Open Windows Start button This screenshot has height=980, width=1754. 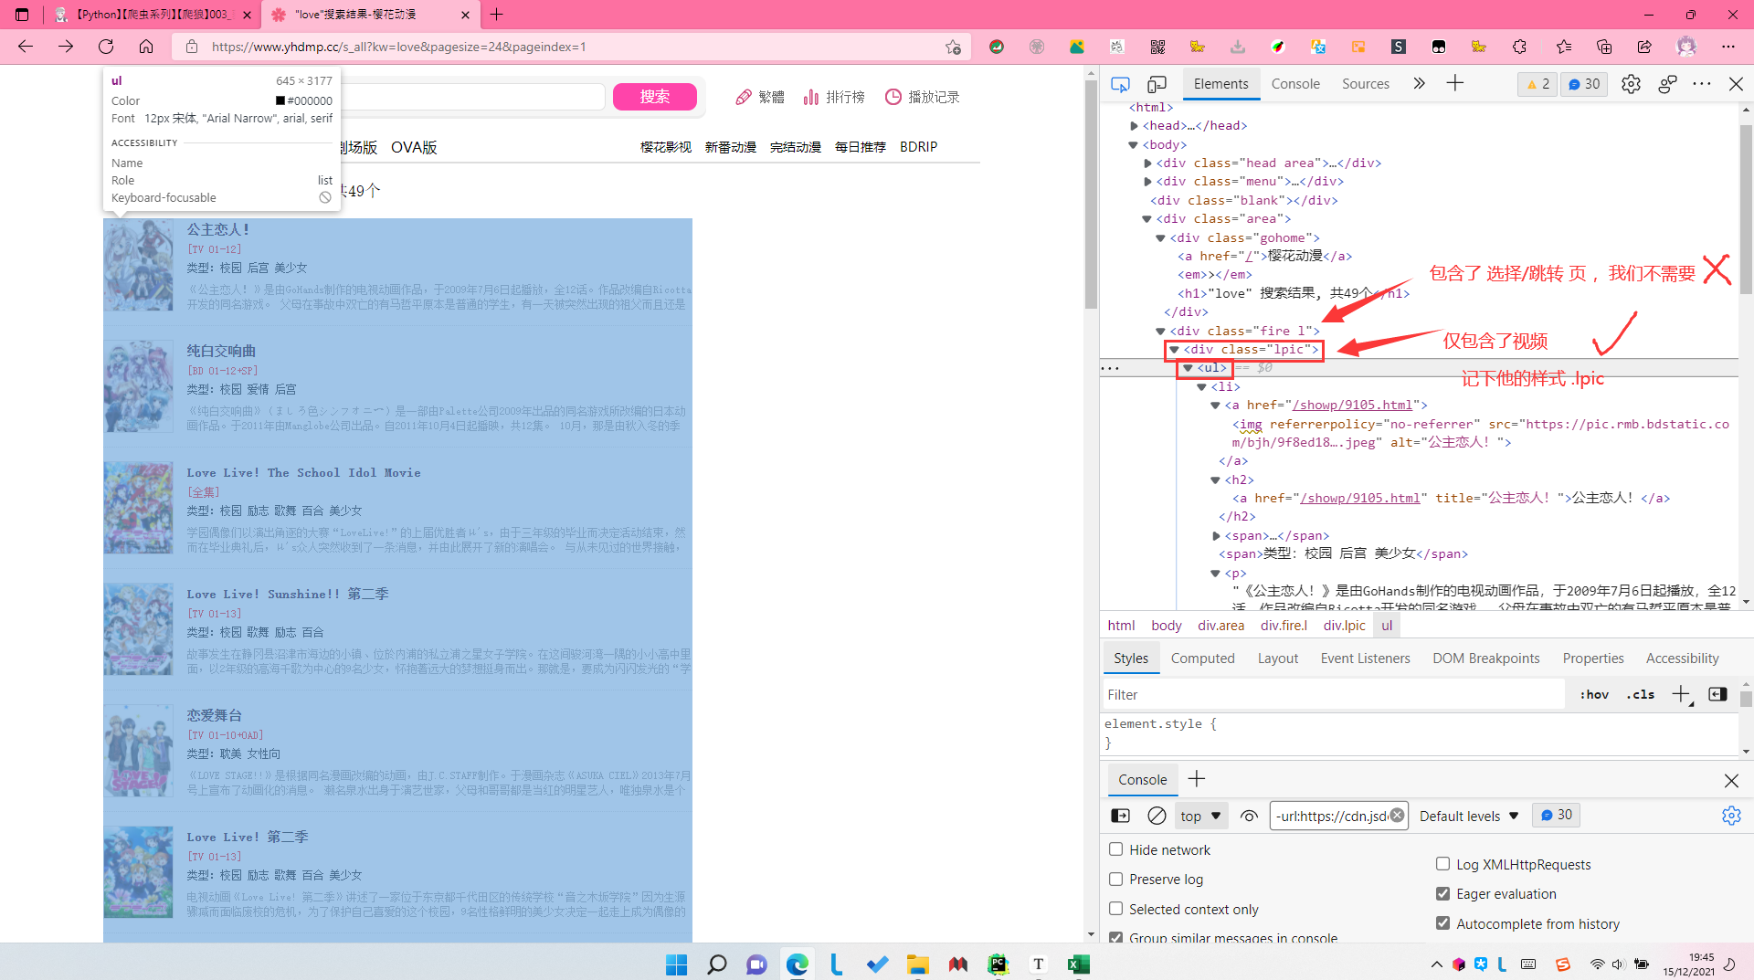tap(677, 964)
